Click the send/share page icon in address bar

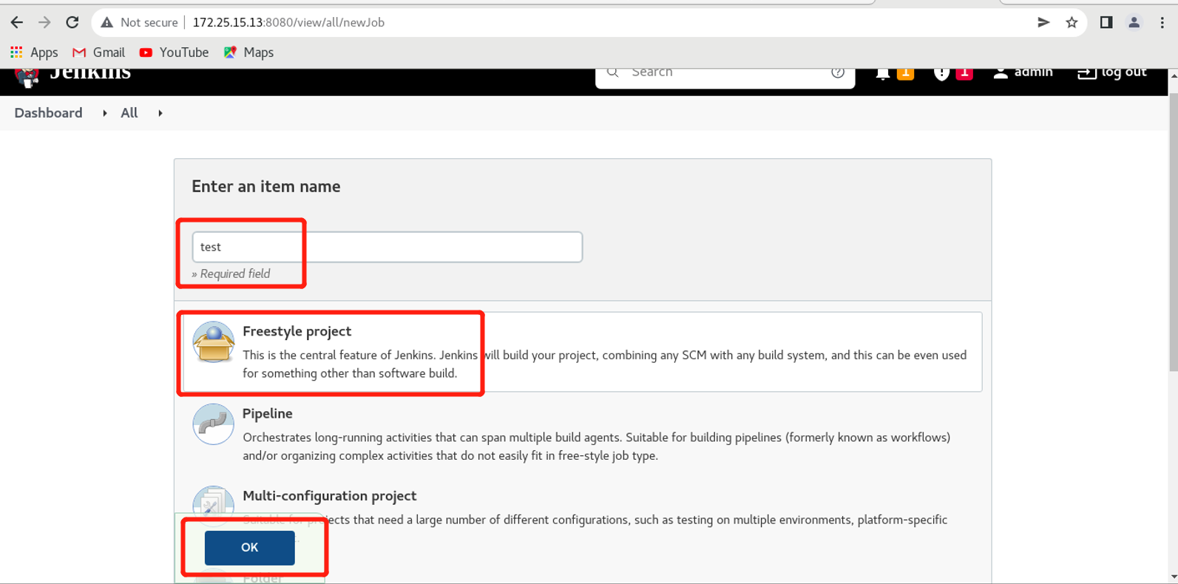click(x=1043, y=22)
